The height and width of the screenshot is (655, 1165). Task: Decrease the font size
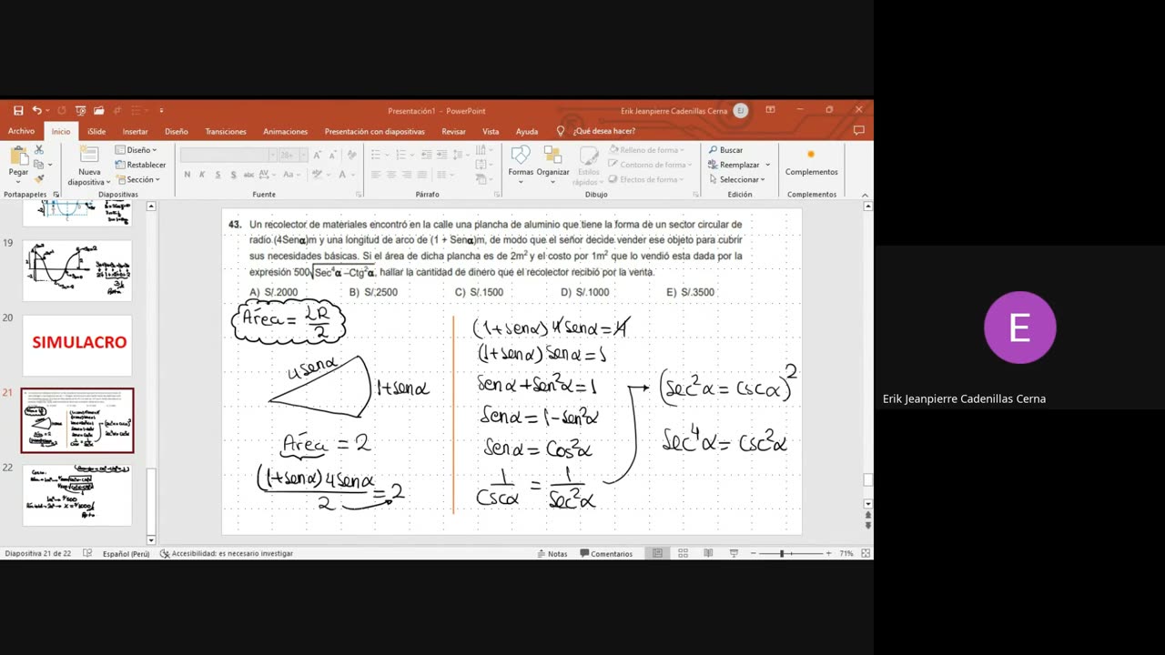[x=331, y=155]
